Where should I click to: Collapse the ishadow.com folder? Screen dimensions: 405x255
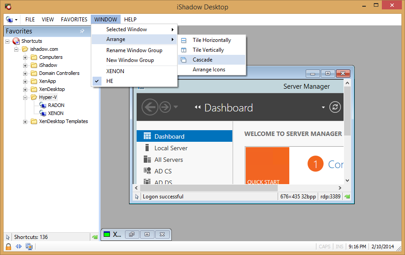point(16,49)
